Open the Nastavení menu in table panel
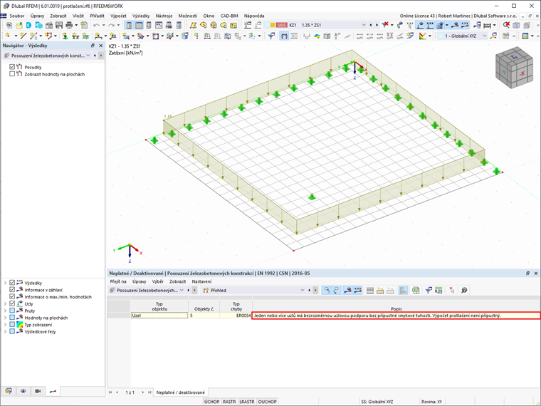 click(x=202, y=281)
